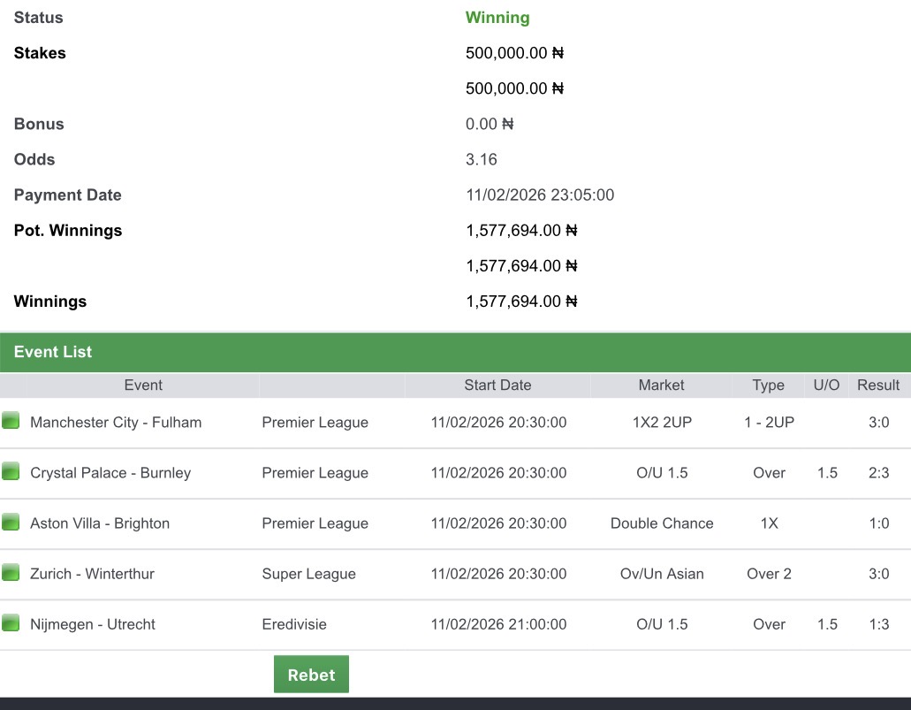Click the Over 2 type cell
This screenshot has width=911, height=710.
(x=769, y=574)
